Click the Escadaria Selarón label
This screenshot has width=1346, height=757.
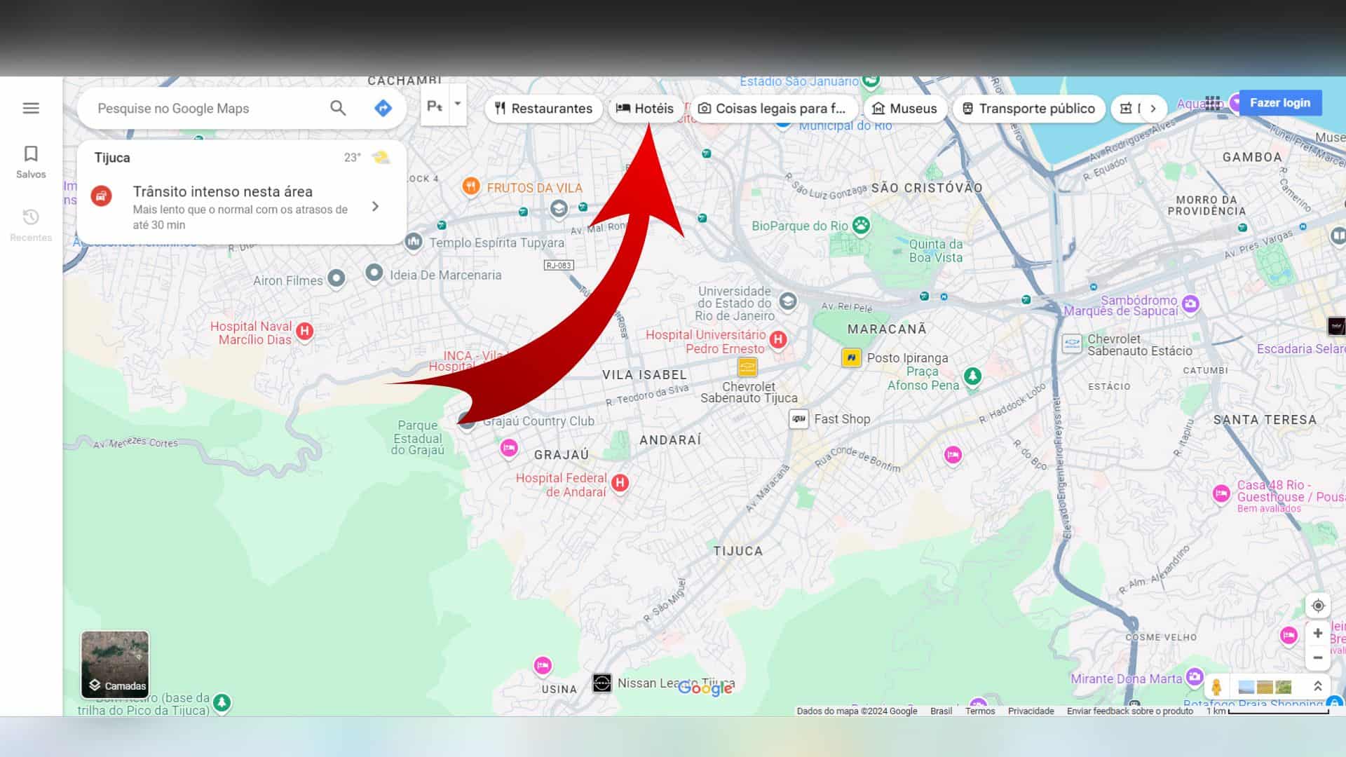(1300, 348)
